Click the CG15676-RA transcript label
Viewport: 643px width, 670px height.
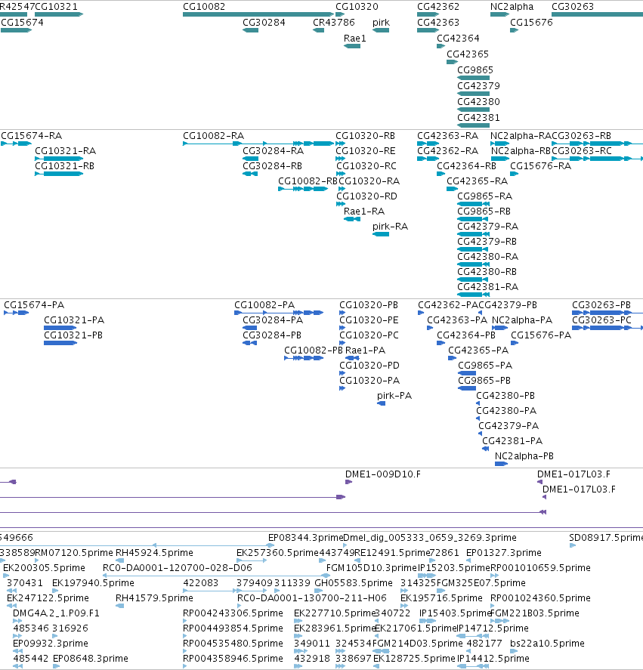tap(540, 165)
